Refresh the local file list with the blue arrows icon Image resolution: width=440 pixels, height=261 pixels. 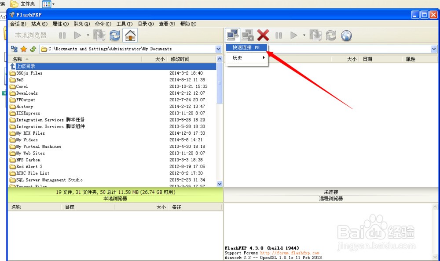115,36
